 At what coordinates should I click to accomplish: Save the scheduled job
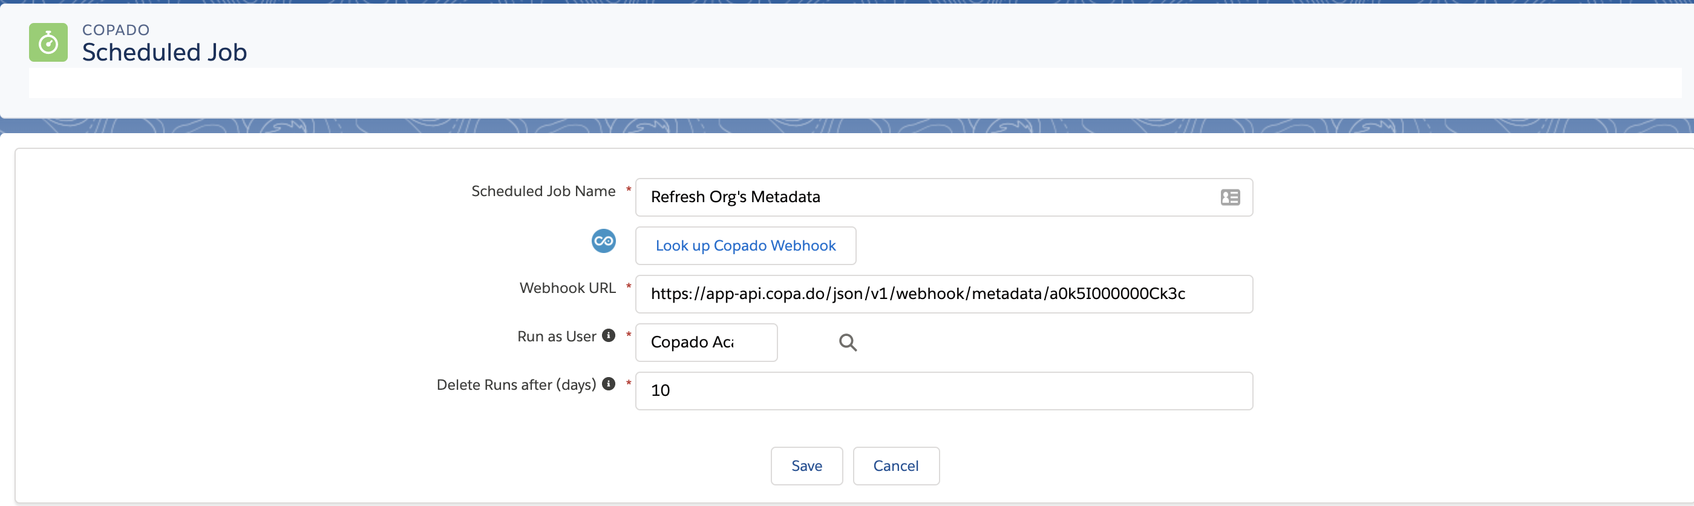coord(806,466)
